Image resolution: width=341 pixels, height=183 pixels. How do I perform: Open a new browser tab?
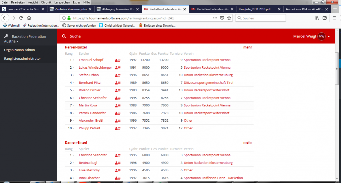point(335,9)
